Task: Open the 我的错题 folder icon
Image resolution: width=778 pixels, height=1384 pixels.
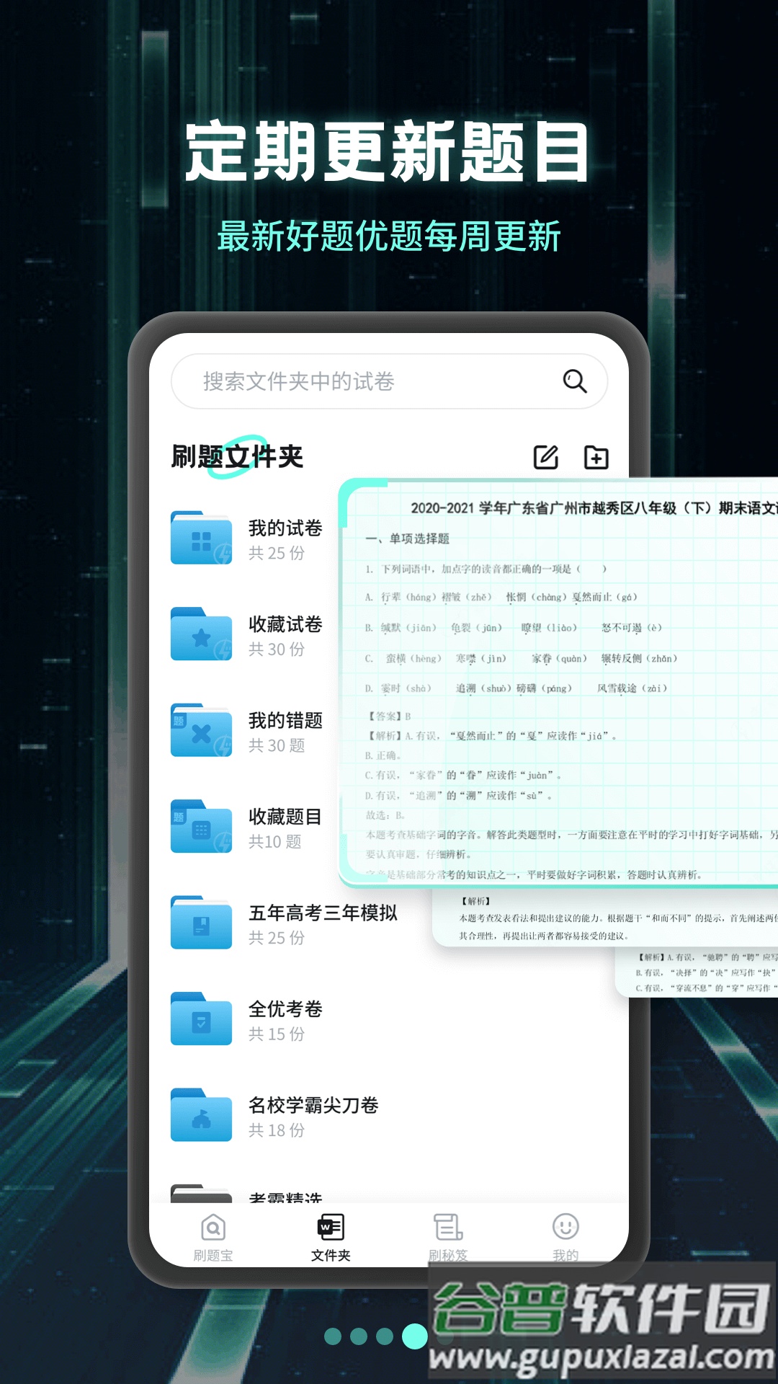Action: 202,731
